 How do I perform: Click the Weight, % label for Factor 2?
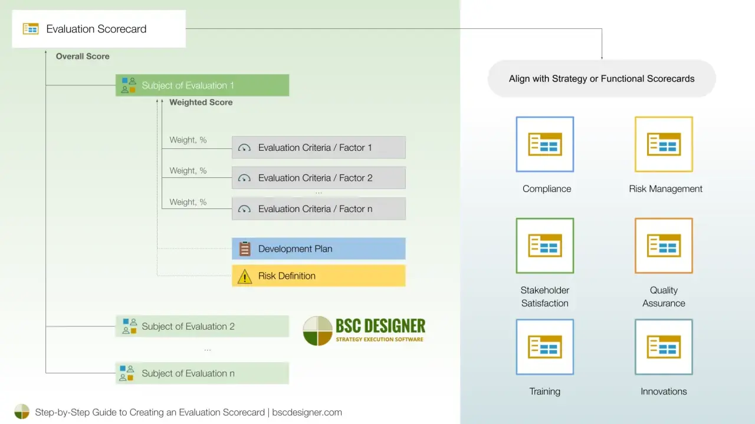188,171
